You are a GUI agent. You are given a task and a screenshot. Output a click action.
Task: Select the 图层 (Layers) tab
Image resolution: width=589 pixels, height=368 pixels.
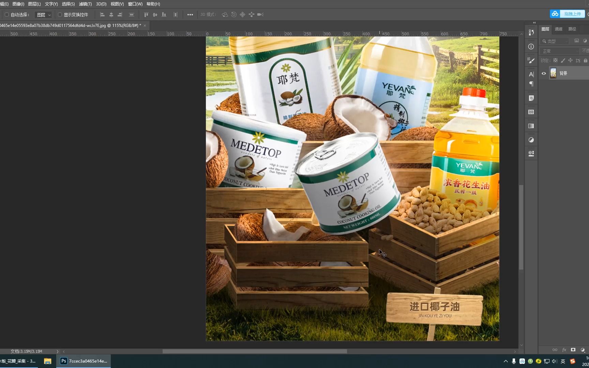click(545, 29)
